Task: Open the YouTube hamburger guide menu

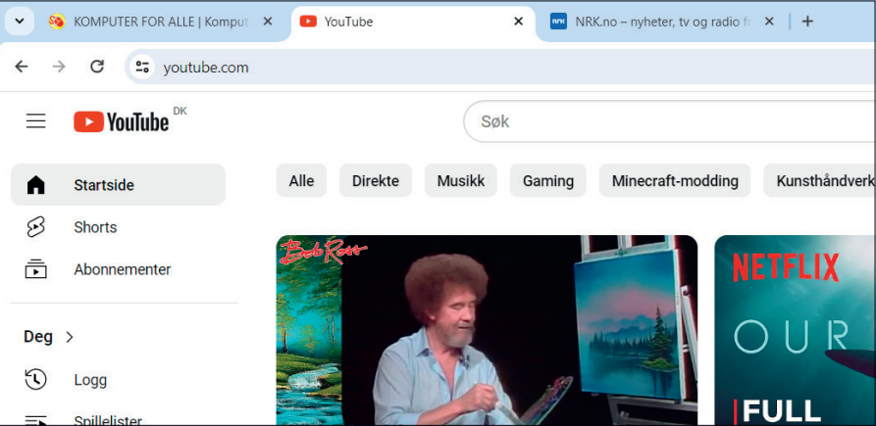Action: click(35, 121)
